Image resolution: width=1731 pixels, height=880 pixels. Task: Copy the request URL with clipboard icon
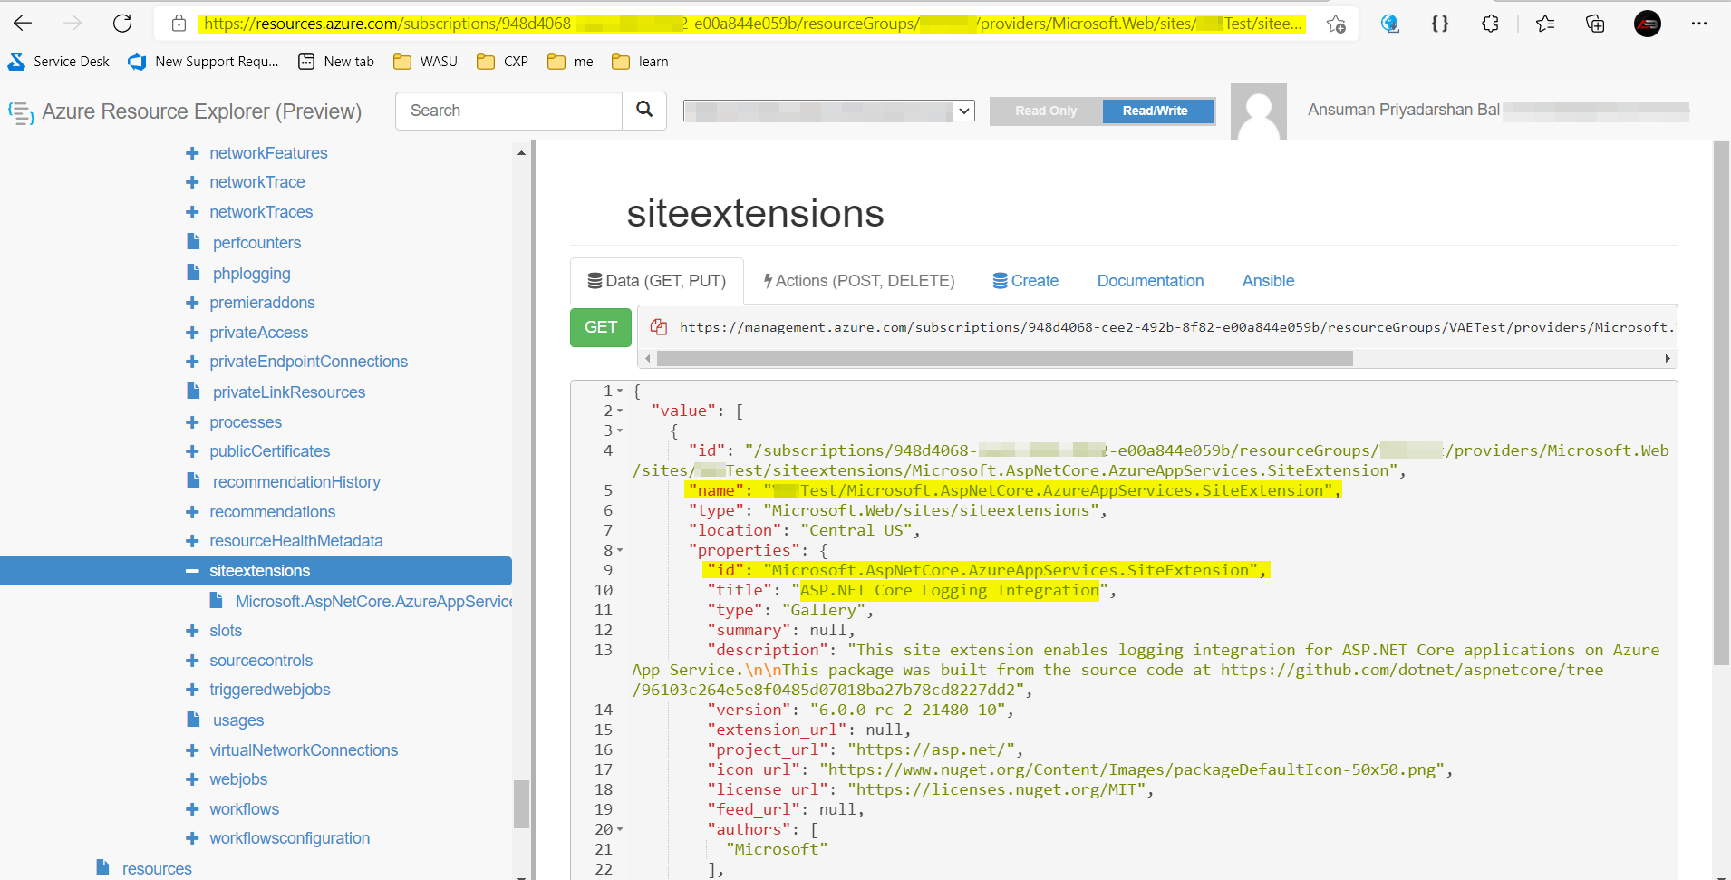pos(659,327)
